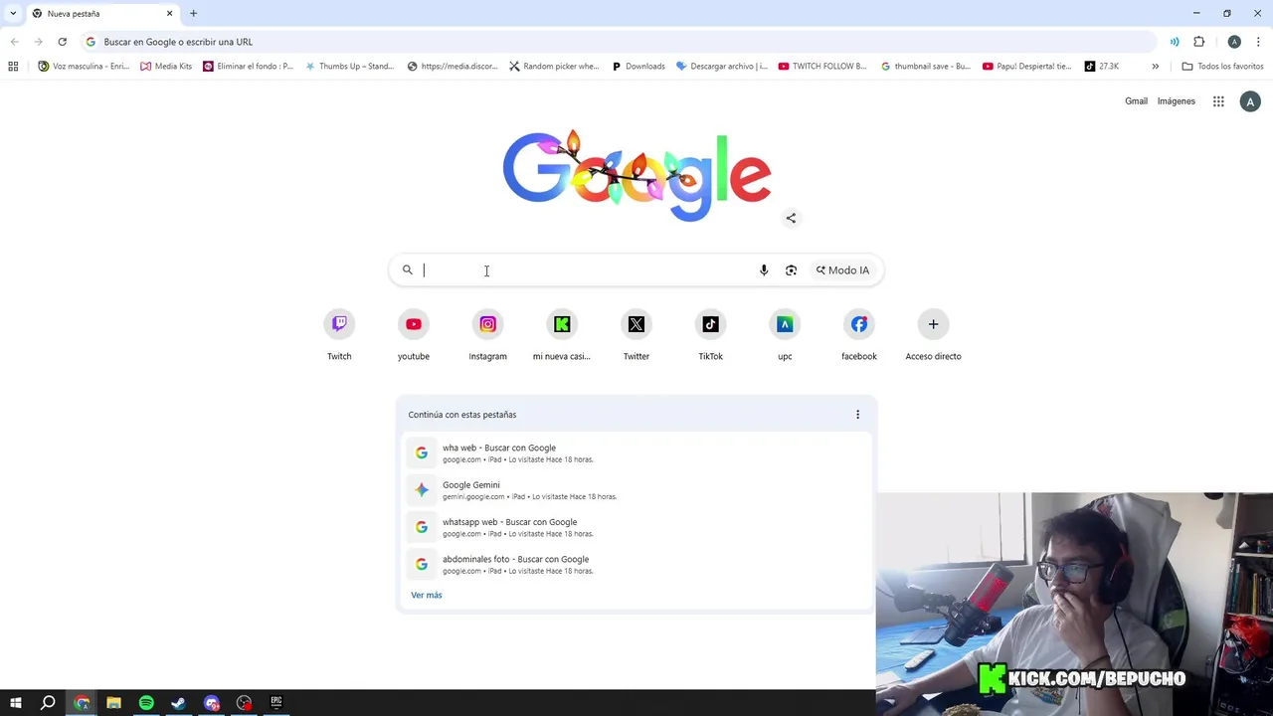The width and height of the screenshot is (1273, 716).
Task: Open Steam from the taskbar
Action: (x=179, y=703)
